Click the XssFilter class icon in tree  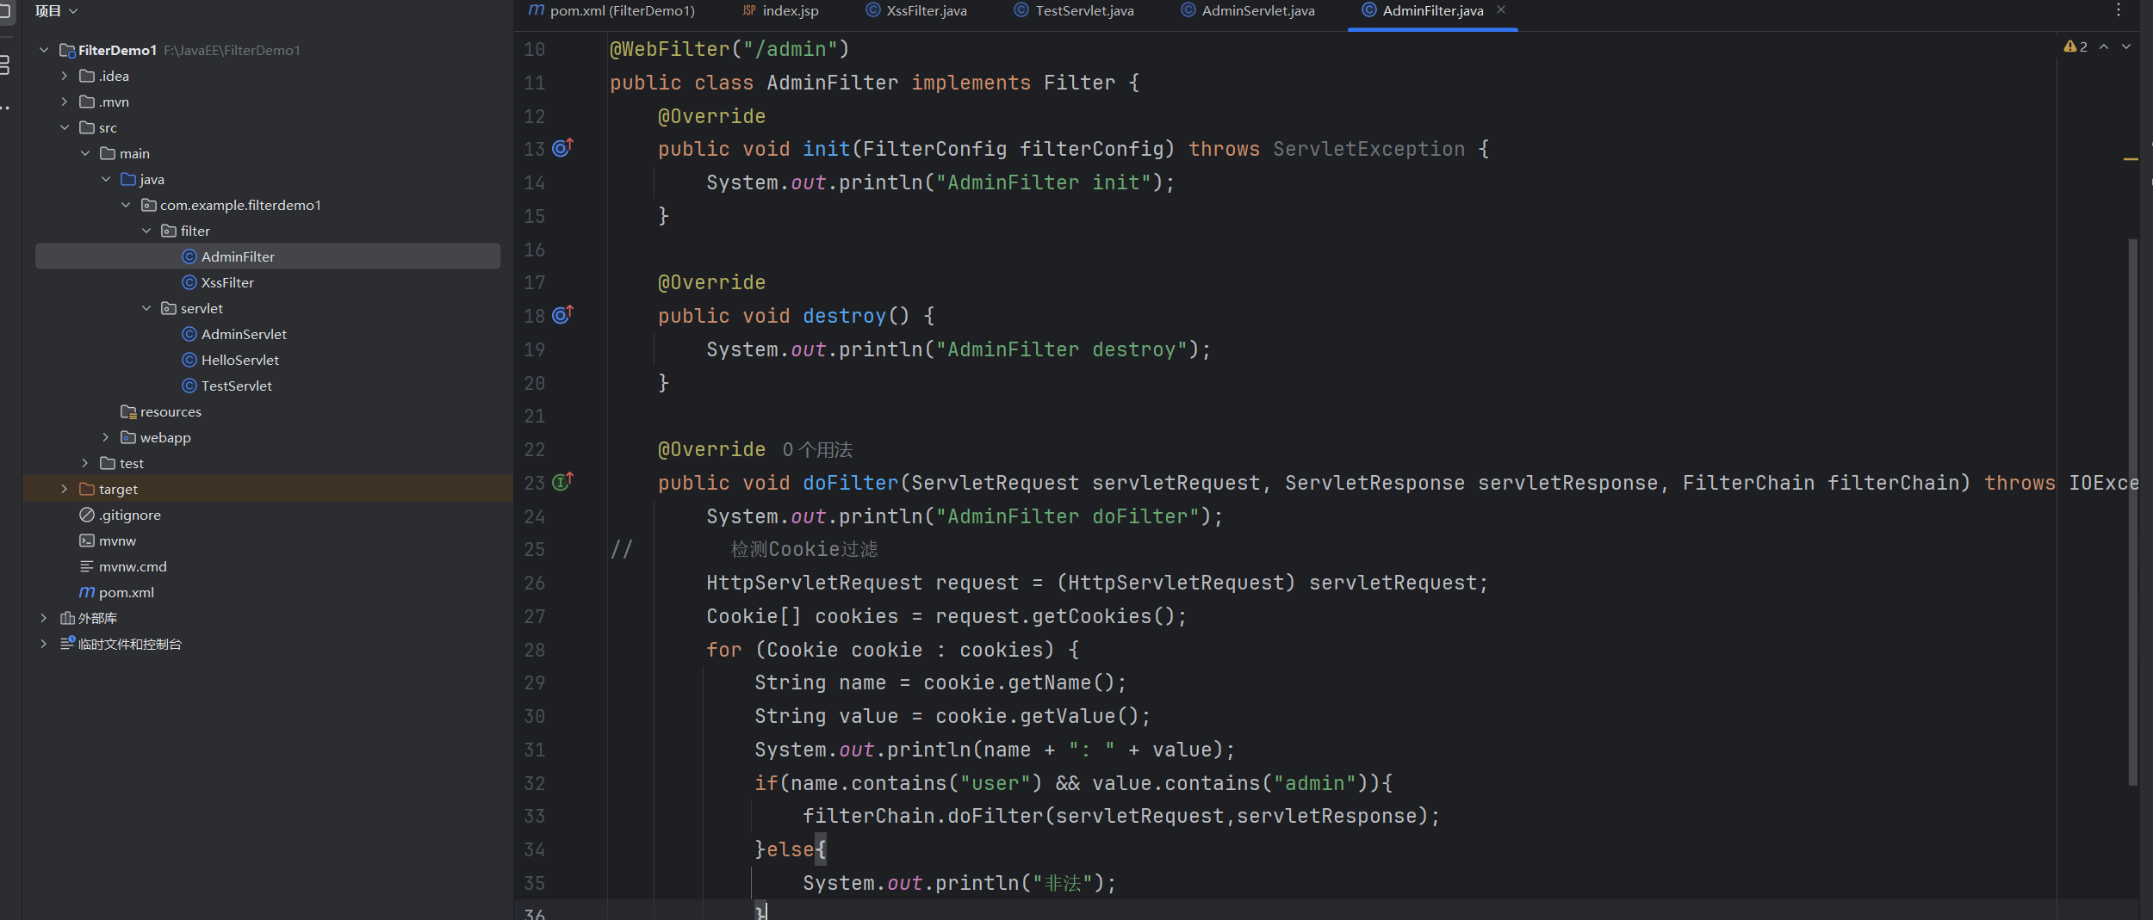tap(189, 282)
